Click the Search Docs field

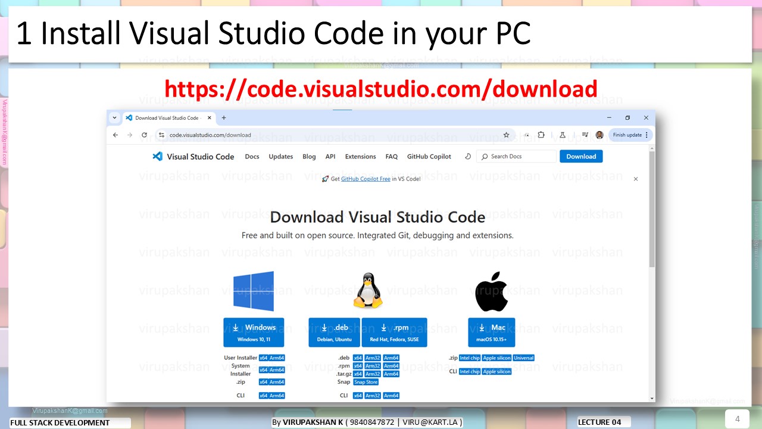pyautogui.click(x=517, y=157)
